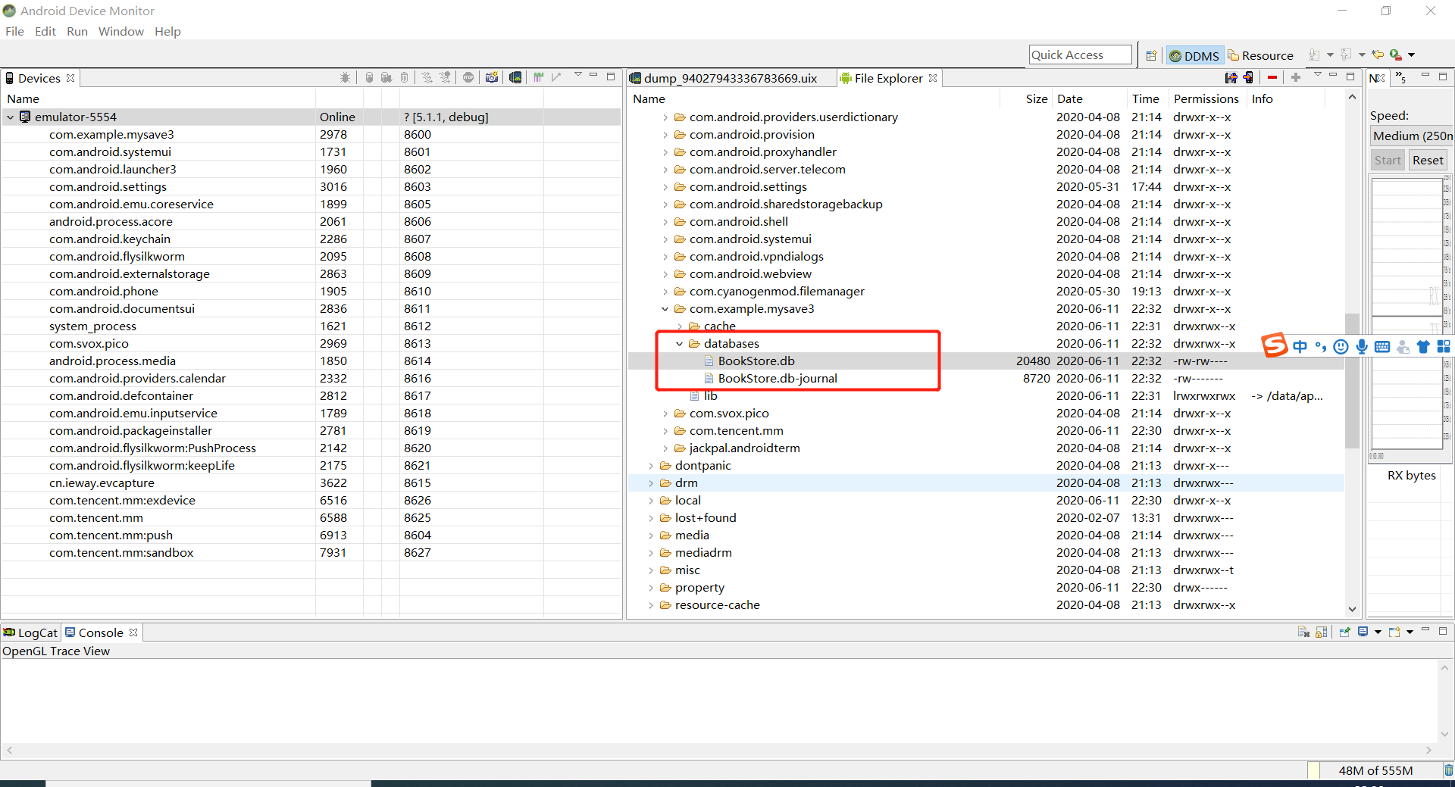
Task: Push a file onto the device
Action: (x=1249, y=77)
